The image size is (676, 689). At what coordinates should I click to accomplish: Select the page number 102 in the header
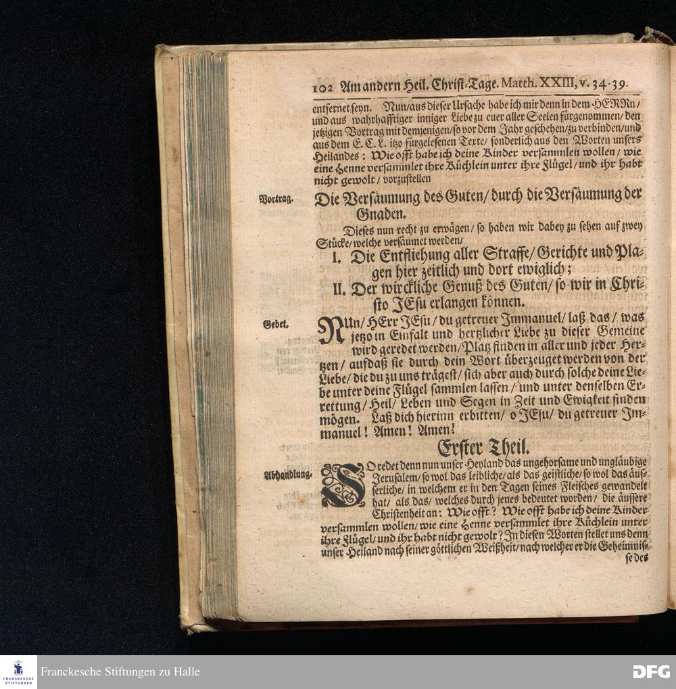coord(324,85)
